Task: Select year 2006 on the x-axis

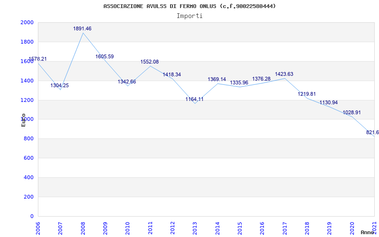Action: [x=38, y=228]
